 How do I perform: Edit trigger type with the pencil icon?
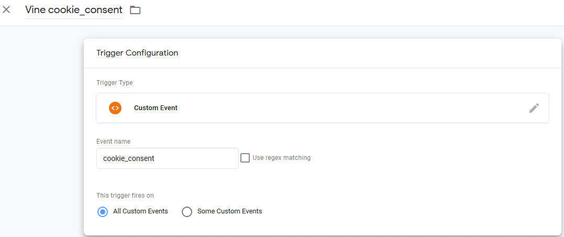(534, 107)
